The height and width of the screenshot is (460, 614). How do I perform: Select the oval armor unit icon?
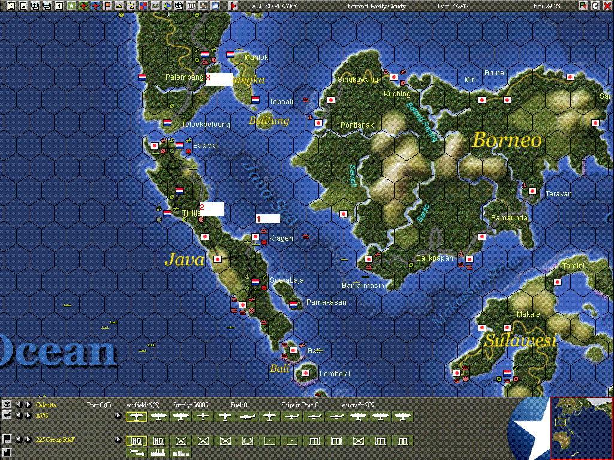coord(248,441)
